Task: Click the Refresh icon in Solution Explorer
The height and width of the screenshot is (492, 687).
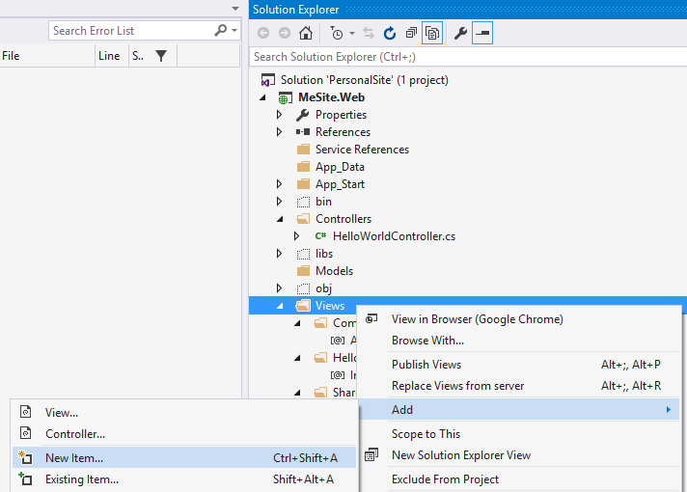Action: 390,33
